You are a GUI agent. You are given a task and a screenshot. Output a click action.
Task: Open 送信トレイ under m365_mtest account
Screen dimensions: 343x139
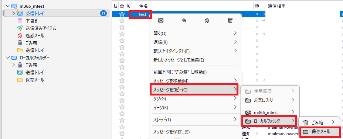point(35,50)
